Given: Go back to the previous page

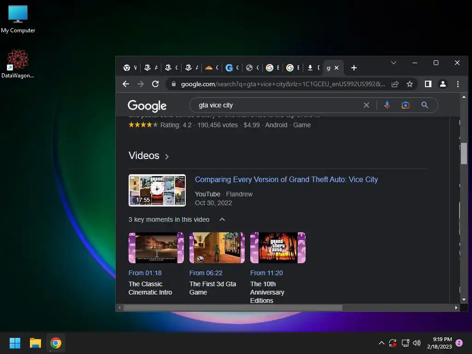Looking at the screenshot, I should tap(126, 84).
